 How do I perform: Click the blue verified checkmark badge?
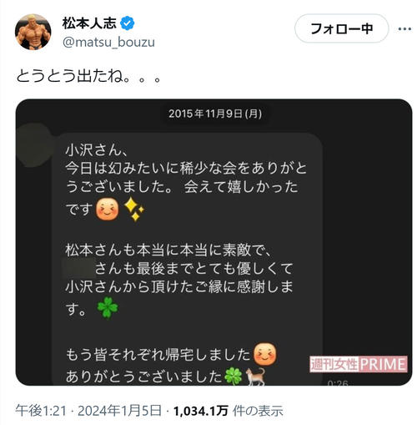[x=128, y=23]
